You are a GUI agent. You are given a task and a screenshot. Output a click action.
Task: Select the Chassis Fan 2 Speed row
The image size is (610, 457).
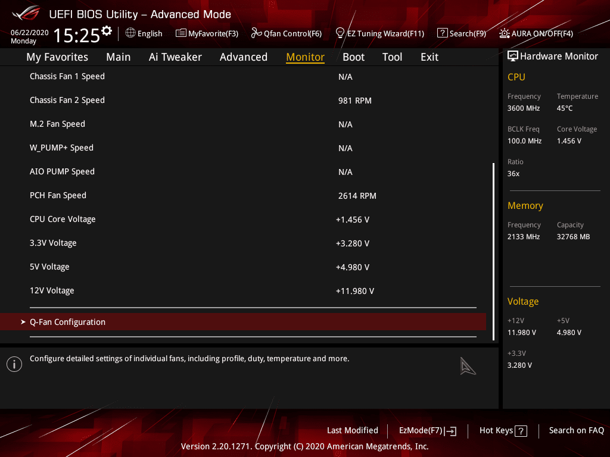coord(243,100)
